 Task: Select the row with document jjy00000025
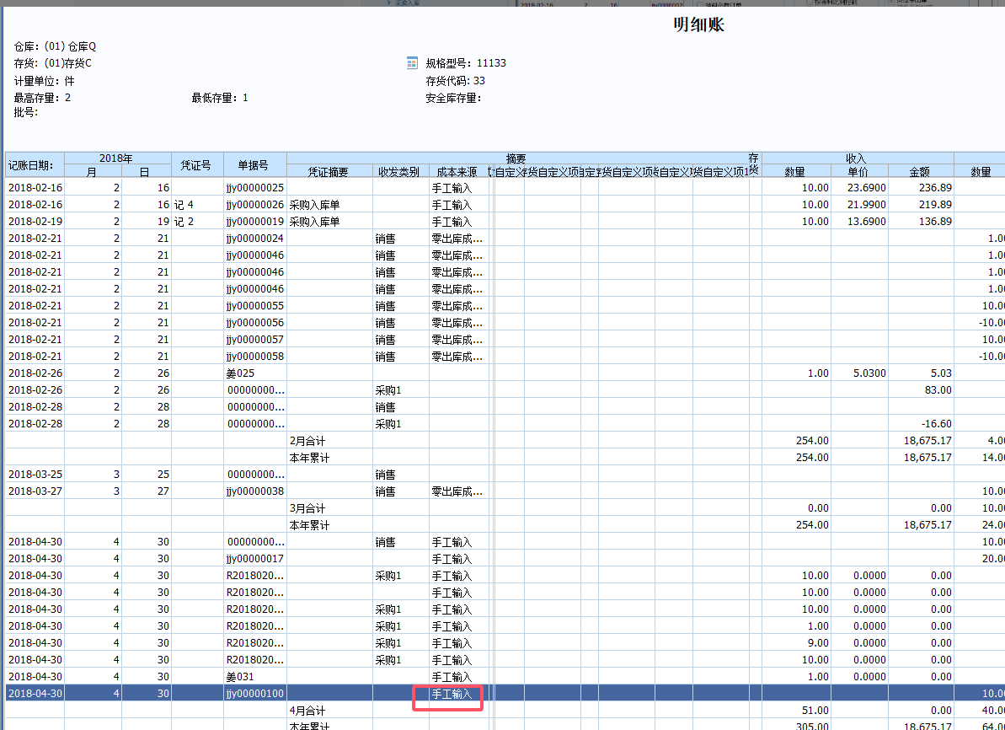[x=254, y=187]
